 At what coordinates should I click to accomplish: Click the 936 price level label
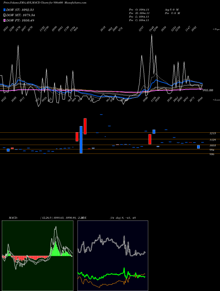tap(212, 154)
